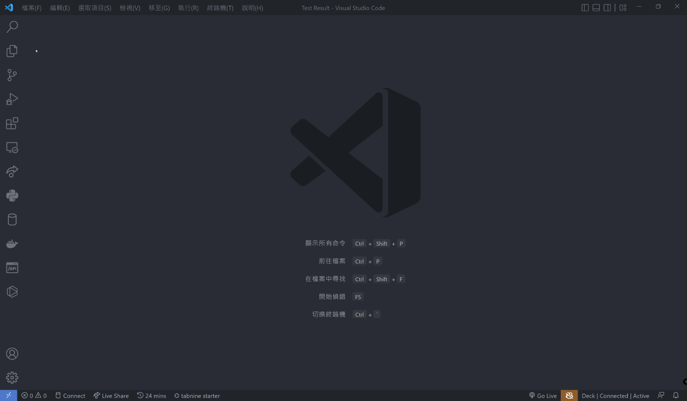The height and width of the screenshot is (401, 687).
Task: Show errors and warnings count
Action: click(x=34, y=396)
